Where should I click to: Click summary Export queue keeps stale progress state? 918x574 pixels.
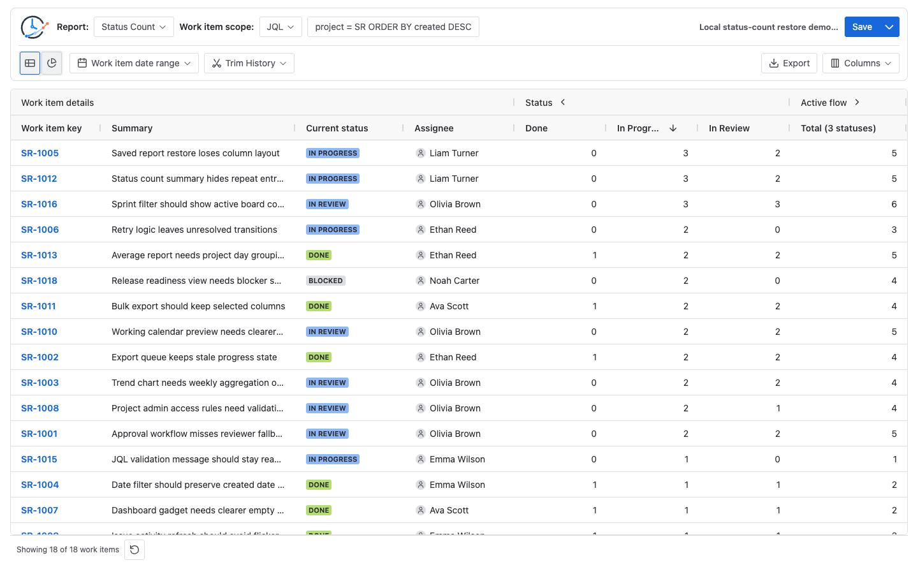(x=194, y=357)
